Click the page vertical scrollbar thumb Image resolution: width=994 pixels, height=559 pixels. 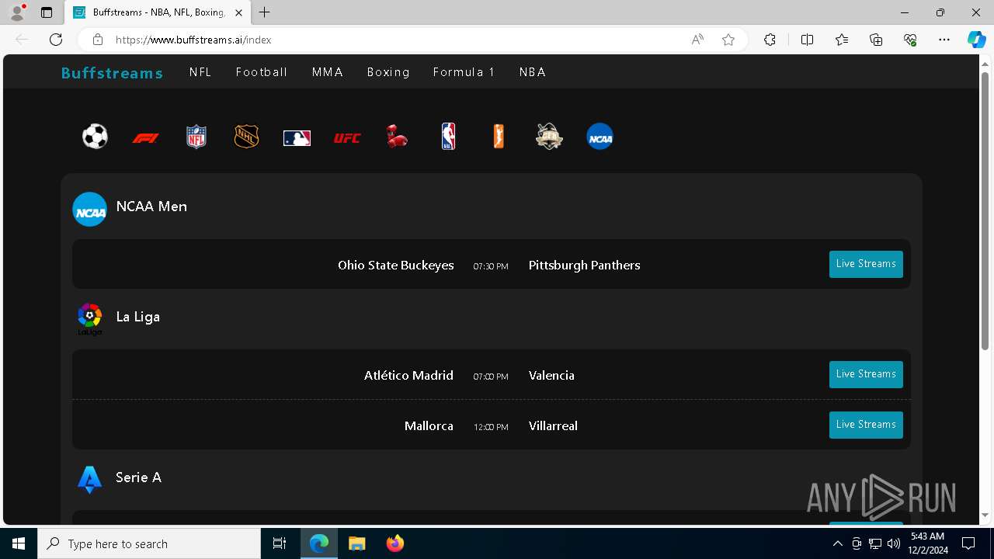(985, 210)
